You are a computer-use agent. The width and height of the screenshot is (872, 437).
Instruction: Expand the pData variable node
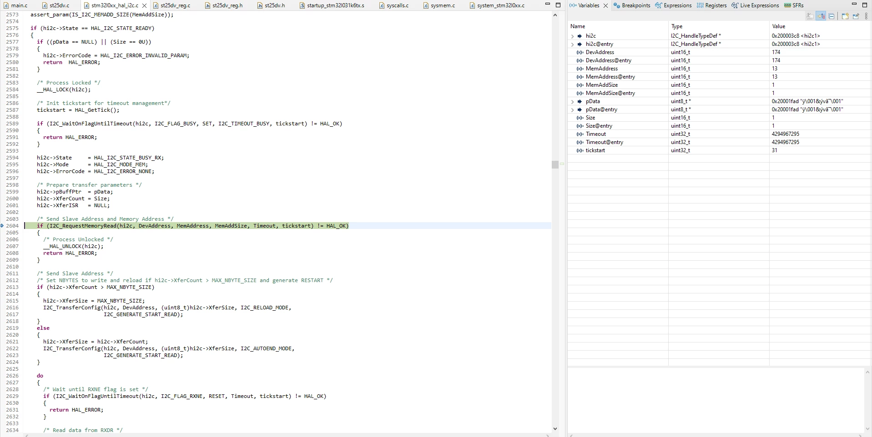click(x=572, y=101)
